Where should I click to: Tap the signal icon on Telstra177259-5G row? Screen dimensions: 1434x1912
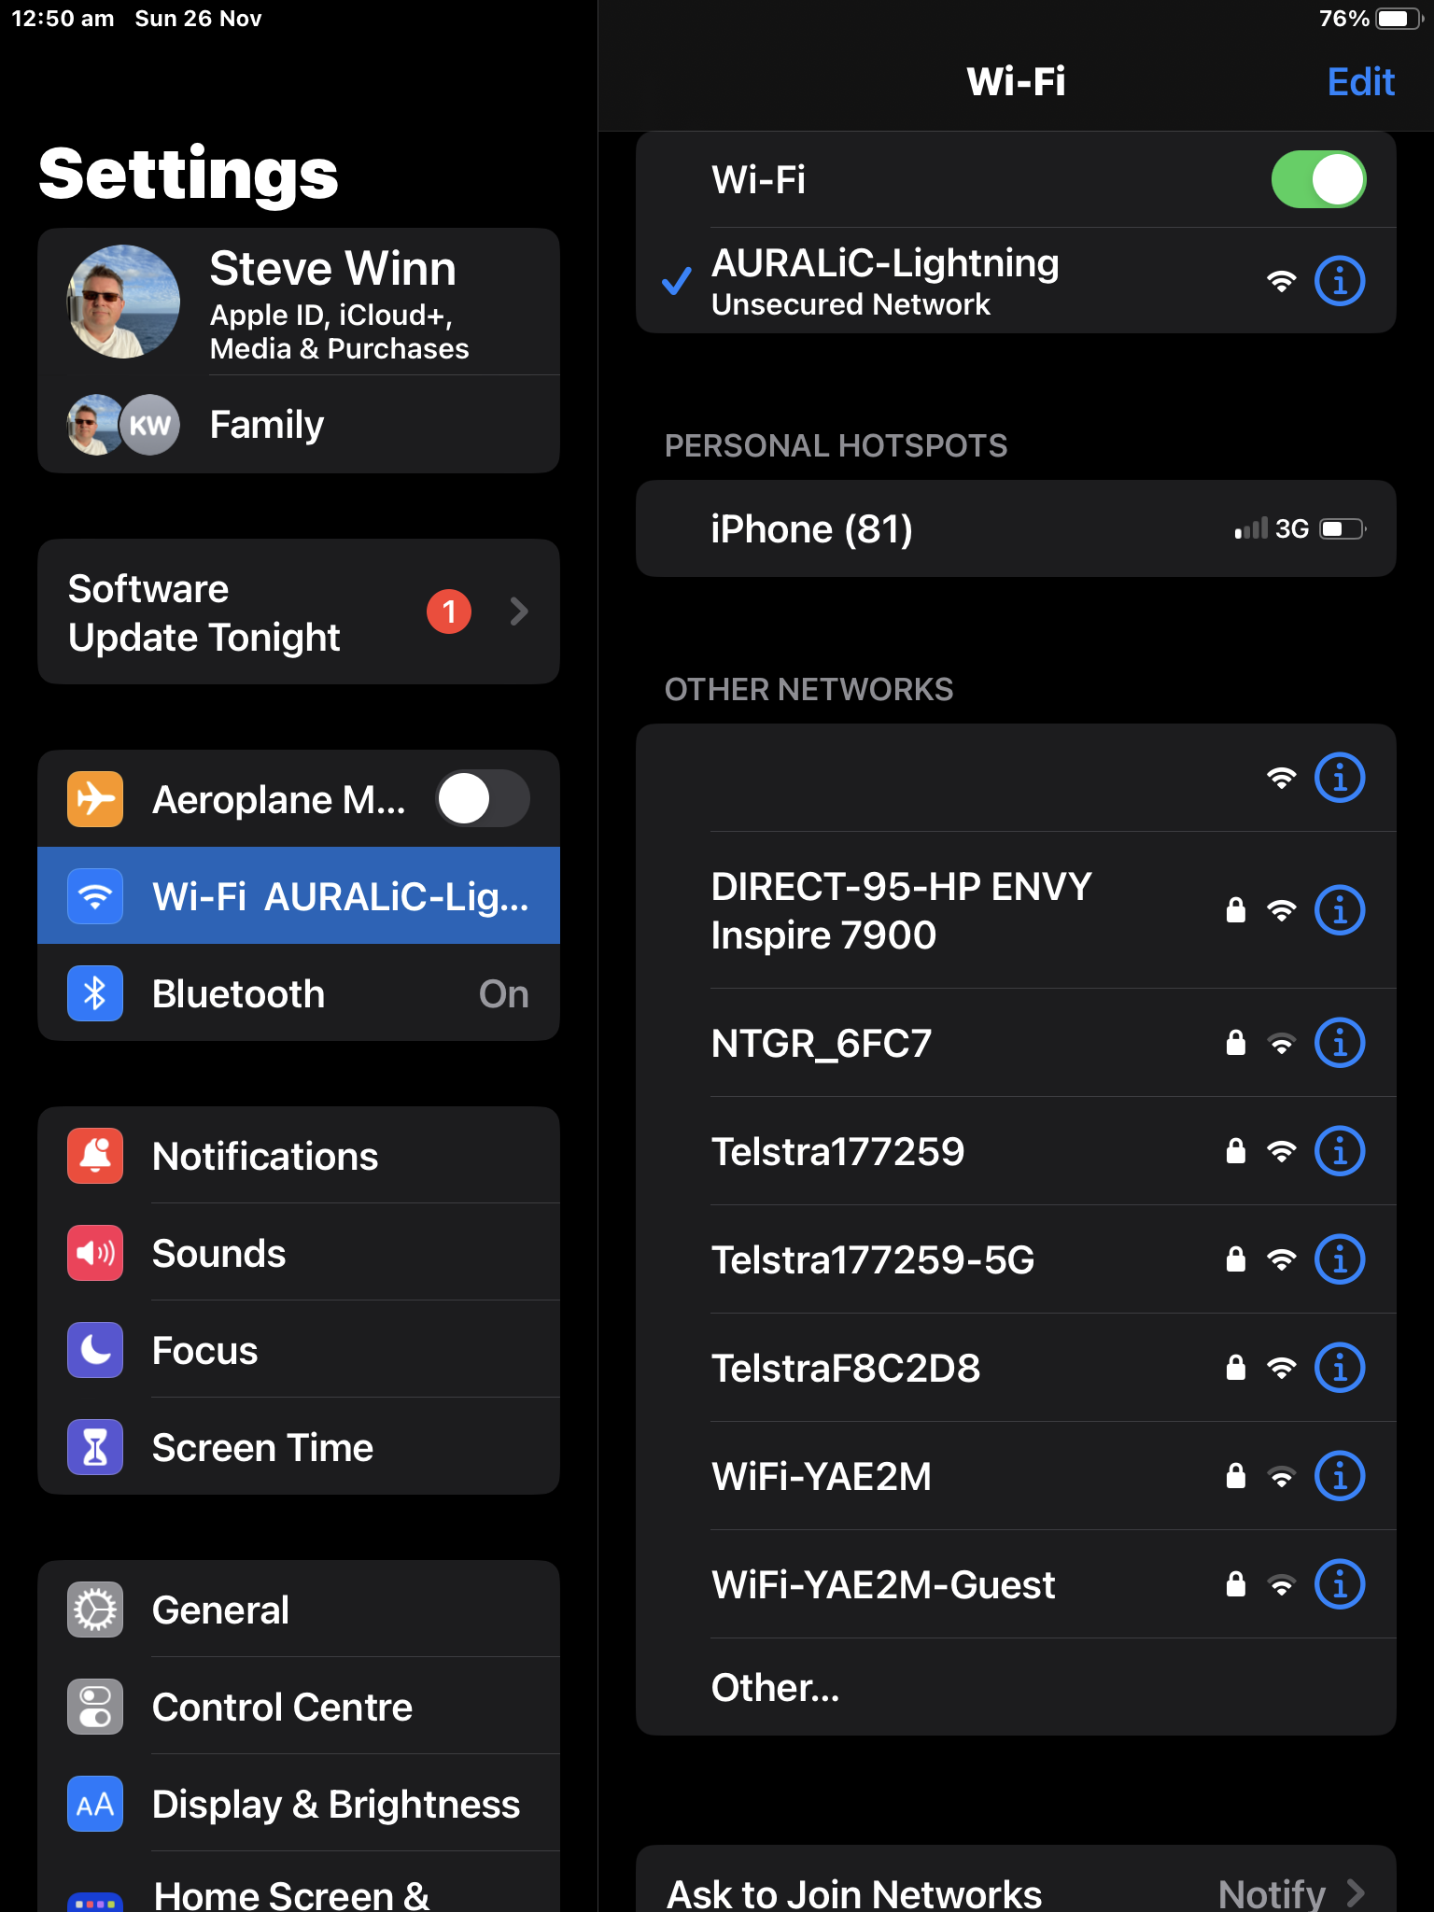1282,1259
